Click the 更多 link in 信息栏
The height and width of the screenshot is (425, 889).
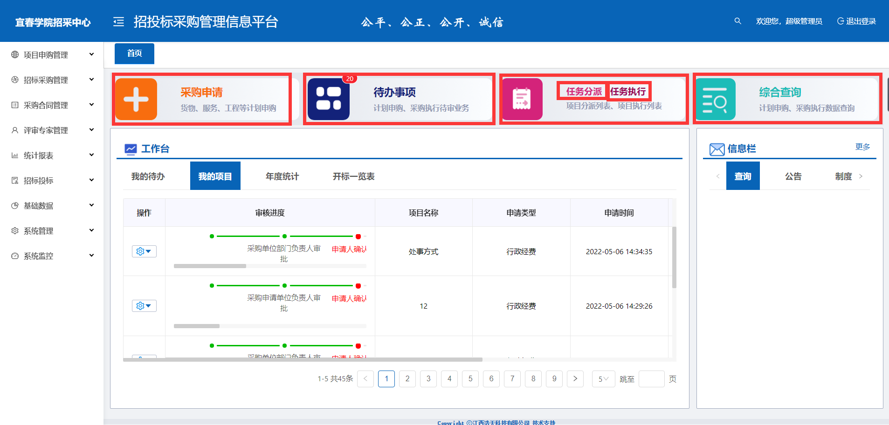click(x=862, y=147)
